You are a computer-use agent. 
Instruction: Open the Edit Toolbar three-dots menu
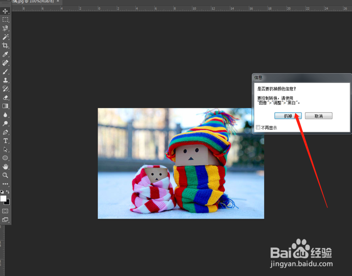pos(5,184)
